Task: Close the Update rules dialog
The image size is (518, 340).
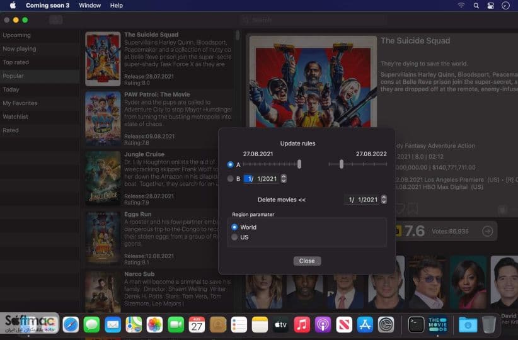Action: coord(307,261)
